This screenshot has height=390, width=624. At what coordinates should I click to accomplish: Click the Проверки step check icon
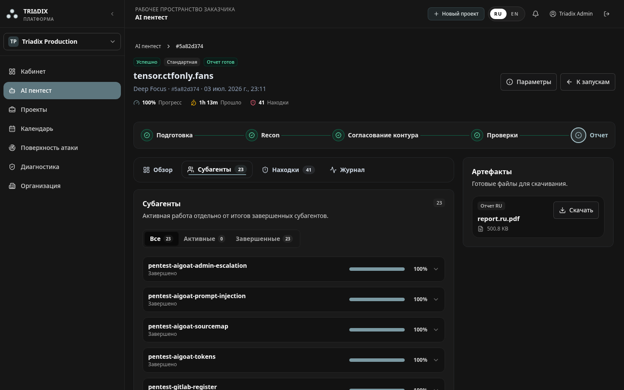[477, 135]
